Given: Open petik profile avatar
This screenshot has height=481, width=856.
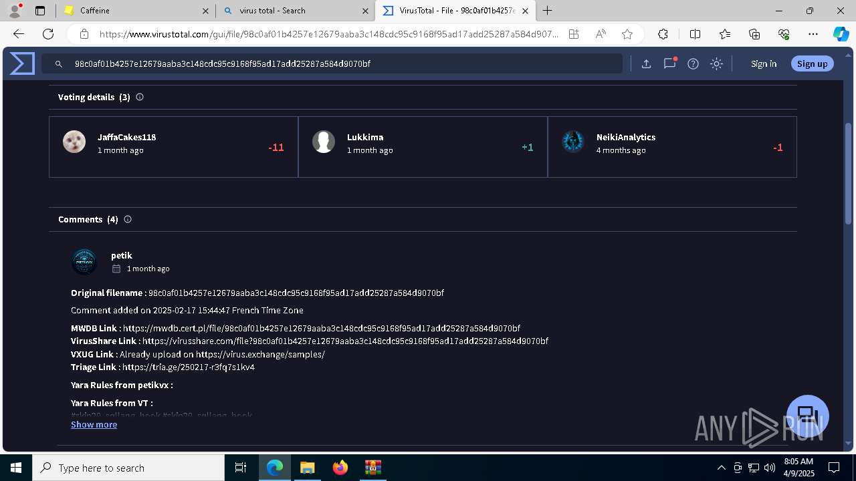Looking at the screenshot, I should coord(84,262).
